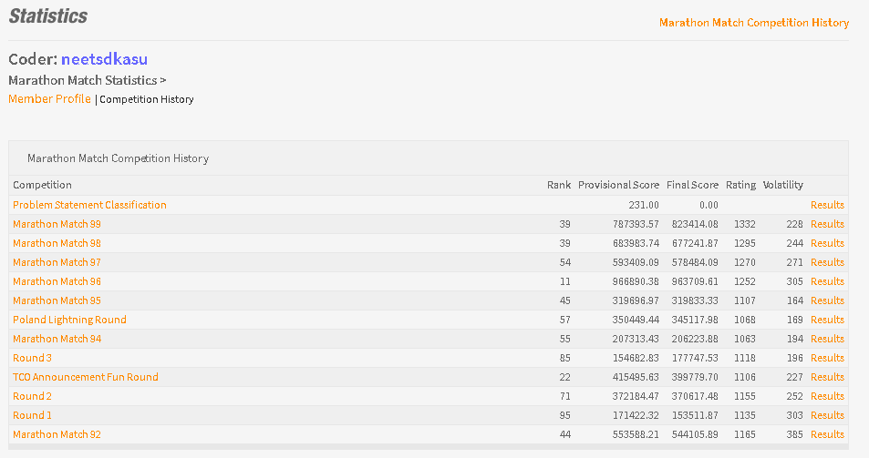Image resolution: width=869 pixels, height=458 pixels.
Task: View Results for TCO Announcement Fun Round
Action: tap(827, 377)
